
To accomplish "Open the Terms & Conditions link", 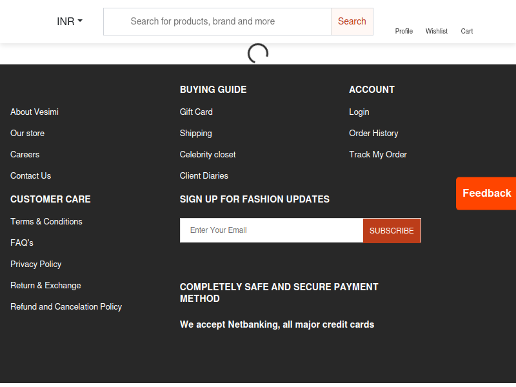I will tap(46, 221).
